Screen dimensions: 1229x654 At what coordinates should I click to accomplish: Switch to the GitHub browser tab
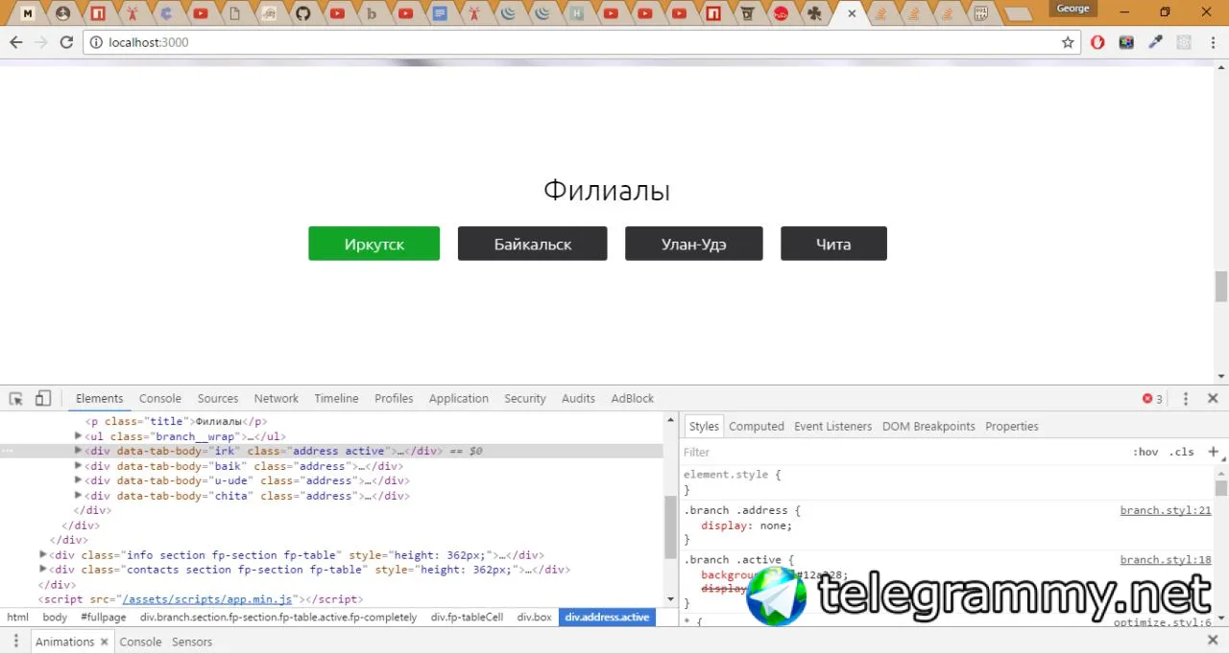(x=302, y=13)
